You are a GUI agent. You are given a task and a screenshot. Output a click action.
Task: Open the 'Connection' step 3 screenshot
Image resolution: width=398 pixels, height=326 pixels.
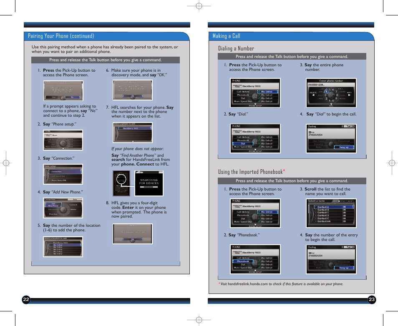pos(63,174)
